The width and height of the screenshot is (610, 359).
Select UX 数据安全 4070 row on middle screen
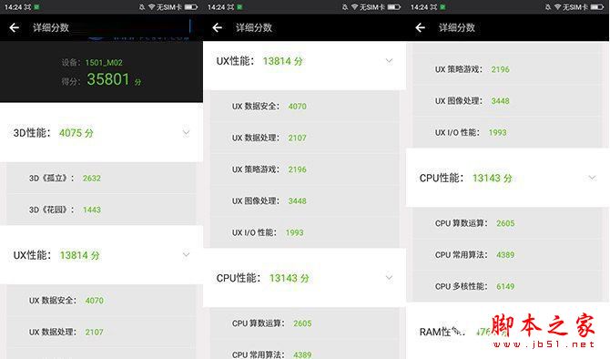[305, 107]
